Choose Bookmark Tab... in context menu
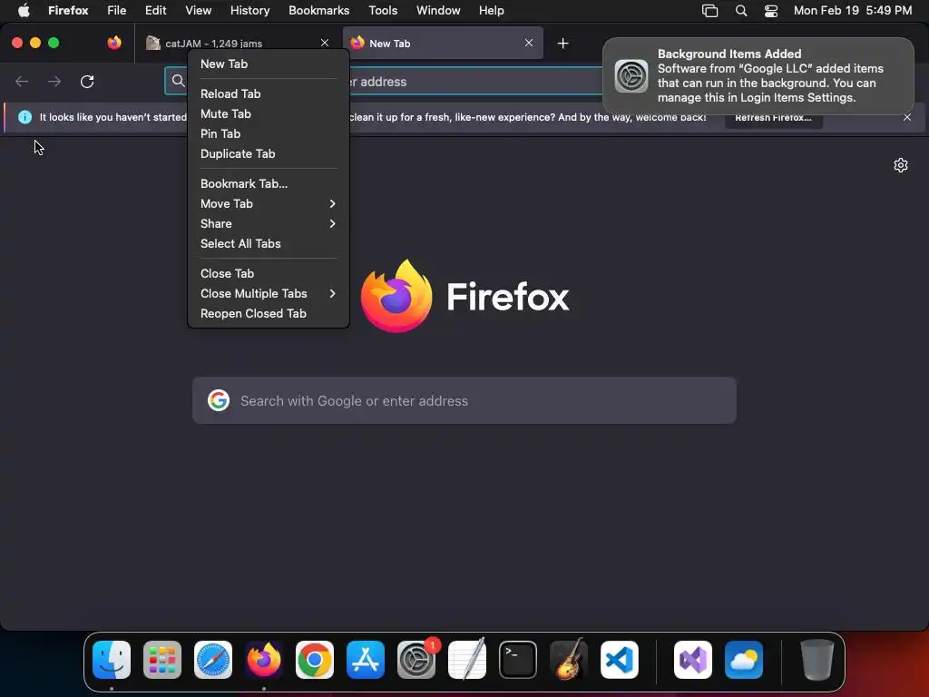Image resolution: width=929 pixels, height=697 pixels. point(269,183)
